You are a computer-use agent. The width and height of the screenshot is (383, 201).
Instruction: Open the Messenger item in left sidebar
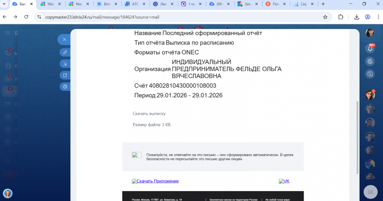pyautogui.click(x=8, y=53)
